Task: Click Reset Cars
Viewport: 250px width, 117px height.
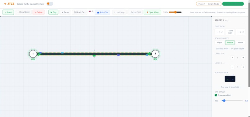Action: tap(80, 12)
